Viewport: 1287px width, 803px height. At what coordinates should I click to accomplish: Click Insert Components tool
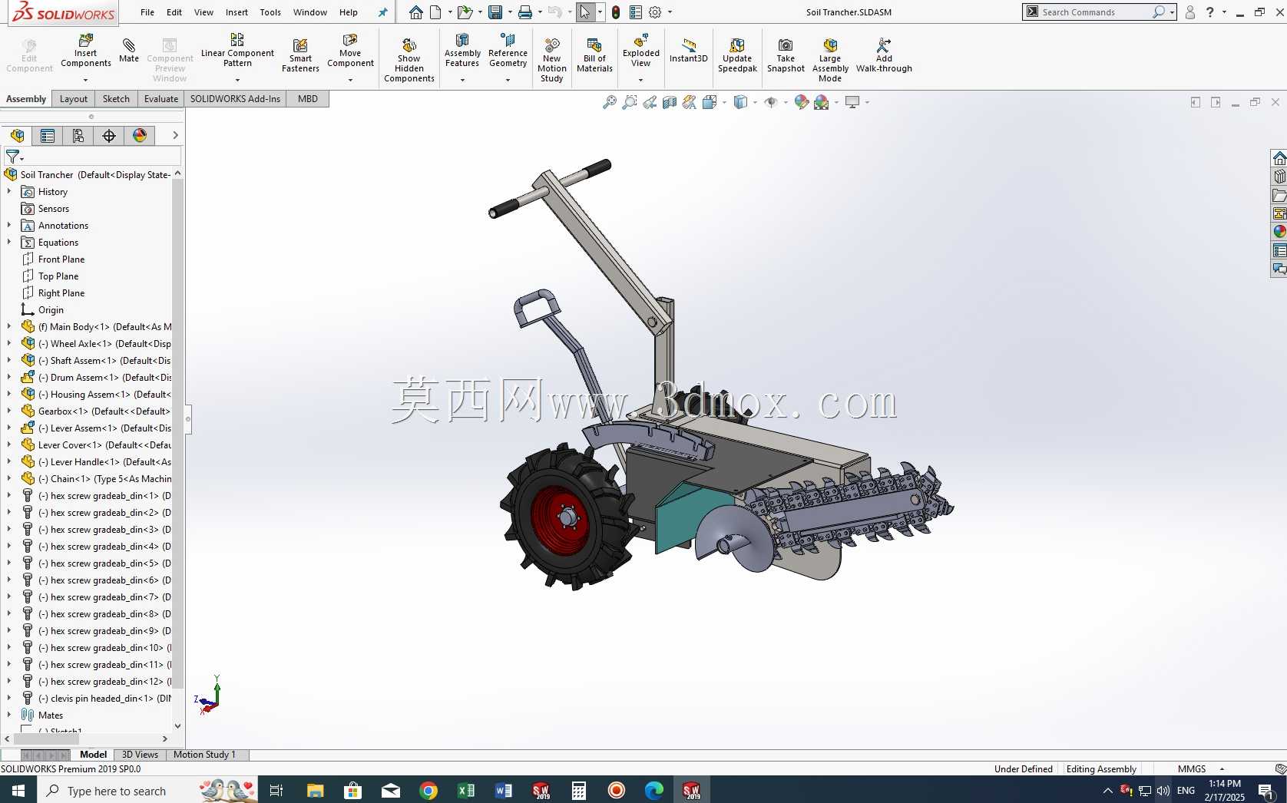click(86, 51)
